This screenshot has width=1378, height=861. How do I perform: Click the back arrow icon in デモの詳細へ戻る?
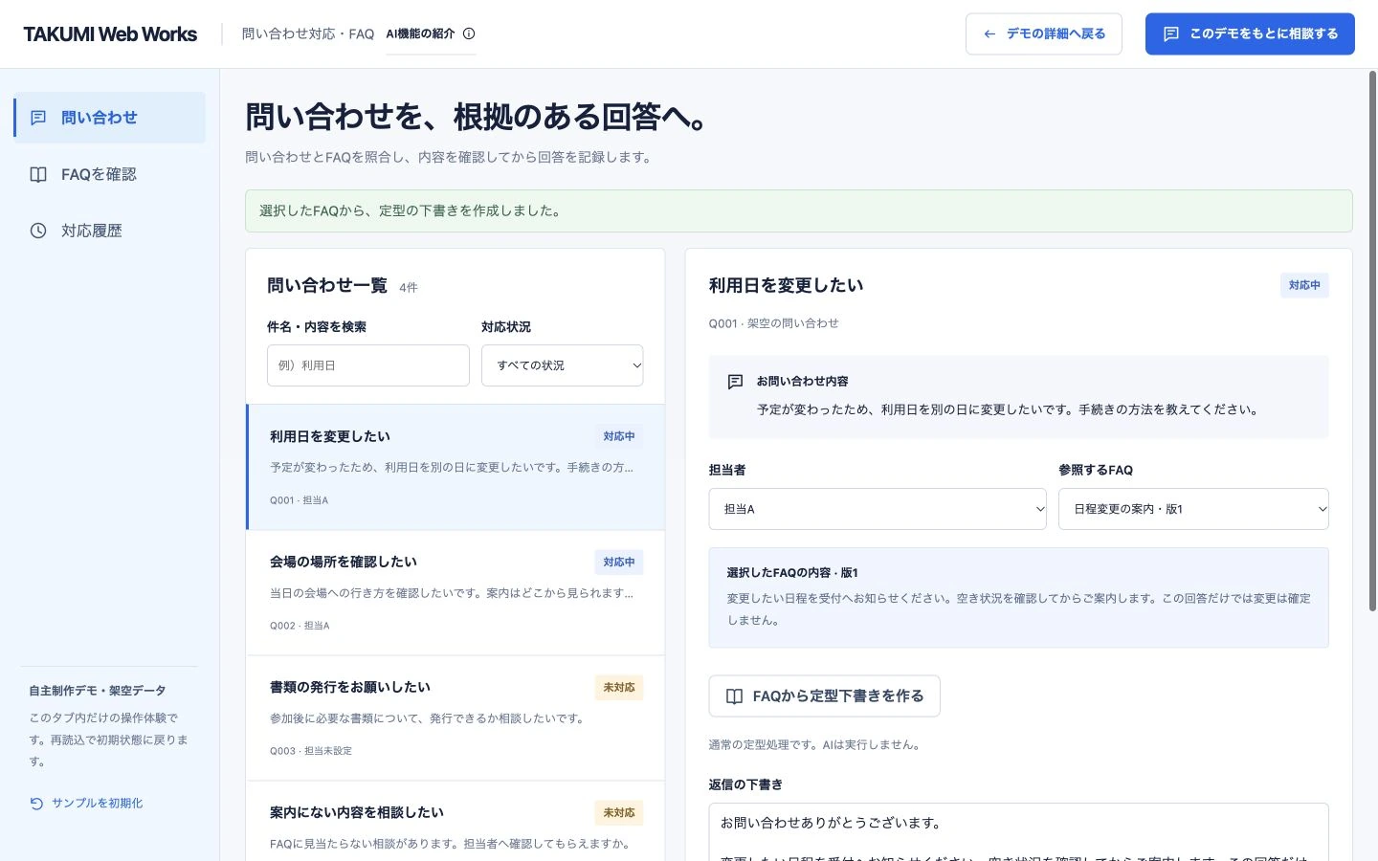pyautogui.click(x=989, y=34)
